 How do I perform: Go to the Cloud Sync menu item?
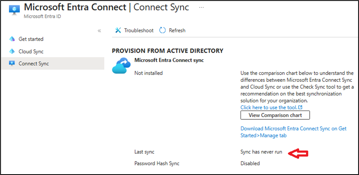coord(31,52)
